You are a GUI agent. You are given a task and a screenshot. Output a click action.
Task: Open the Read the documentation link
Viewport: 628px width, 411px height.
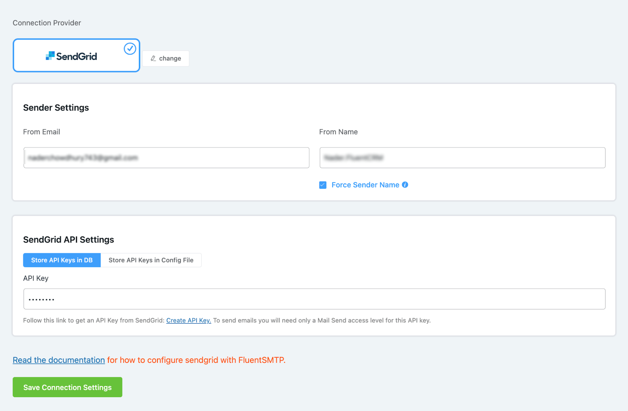tap(59, 360)
